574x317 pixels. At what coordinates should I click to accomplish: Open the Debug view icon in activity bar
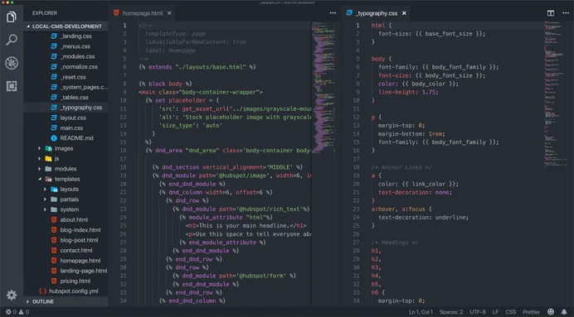click(12, 63)
